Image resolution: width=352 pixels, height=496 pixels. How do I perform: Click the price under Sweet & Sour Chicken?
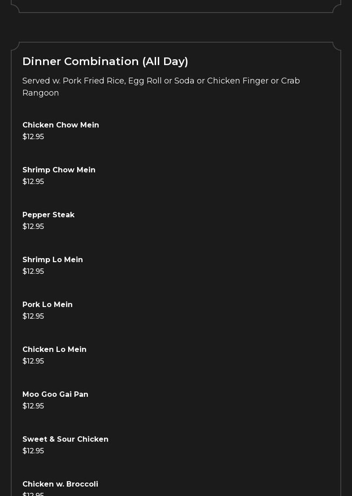pyautogui.click(x=33, y=451)
